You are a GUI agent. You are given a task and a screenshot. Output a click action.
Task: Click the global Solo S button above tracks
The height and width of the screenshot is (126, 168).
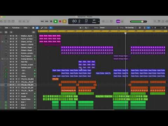click(x=11, y=32)
